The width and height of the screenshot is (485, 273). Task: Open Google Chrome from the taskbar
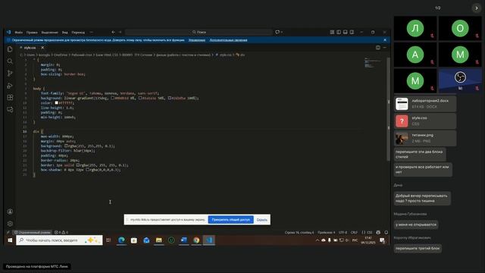pyautogui.click(x=196, y=240)
